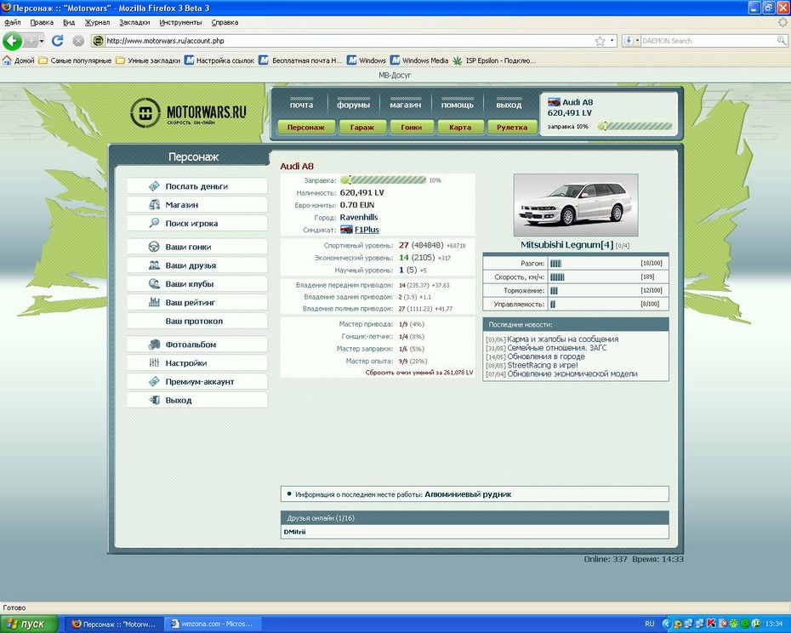The height and width of the screenshot is (633, 791).
Task: Open the news item Обновление экономической модели
Action: point(572,374)
